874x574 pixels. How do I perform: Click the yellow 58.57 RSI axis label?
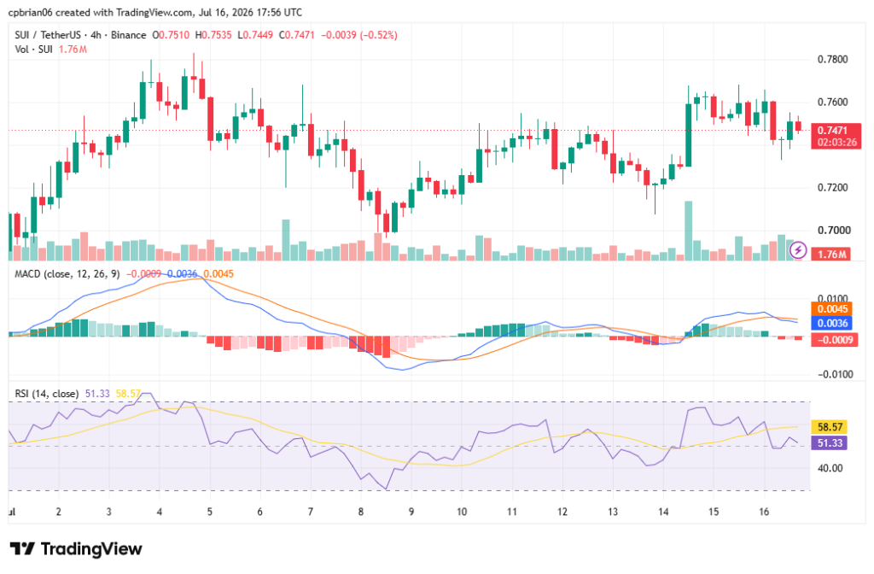coord(830,427)
